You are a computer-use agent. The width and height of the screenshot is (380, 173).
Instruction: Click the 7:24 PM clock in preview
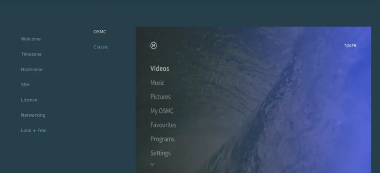(x=350, y=46)
